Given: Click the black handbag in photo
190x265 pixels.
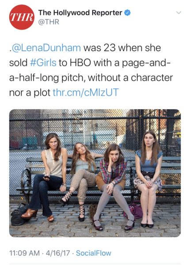Looking at the screenshot, I should coord(19,215).
